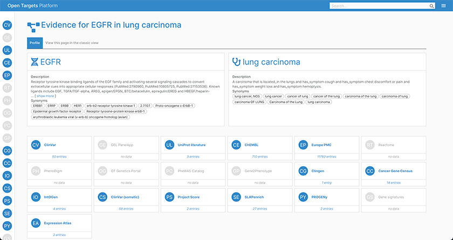Open the Europe PMC card title
453x240 pixels.
321,145
